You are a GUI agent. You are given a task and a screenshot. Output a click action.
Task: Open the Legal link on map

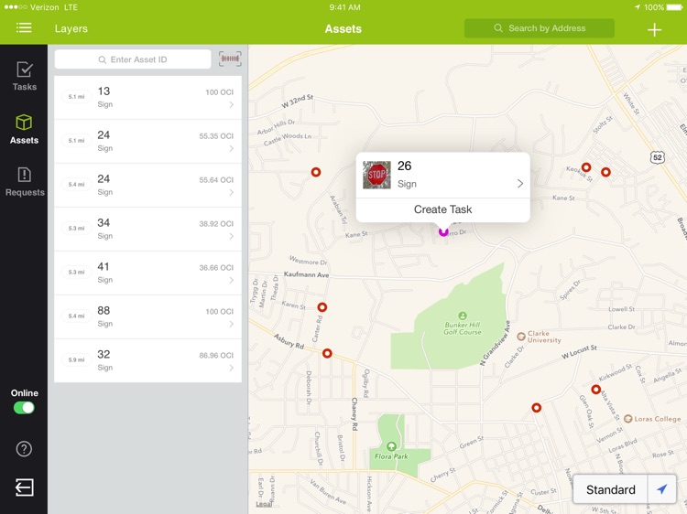pyautogui.click(x=264, y=504)
